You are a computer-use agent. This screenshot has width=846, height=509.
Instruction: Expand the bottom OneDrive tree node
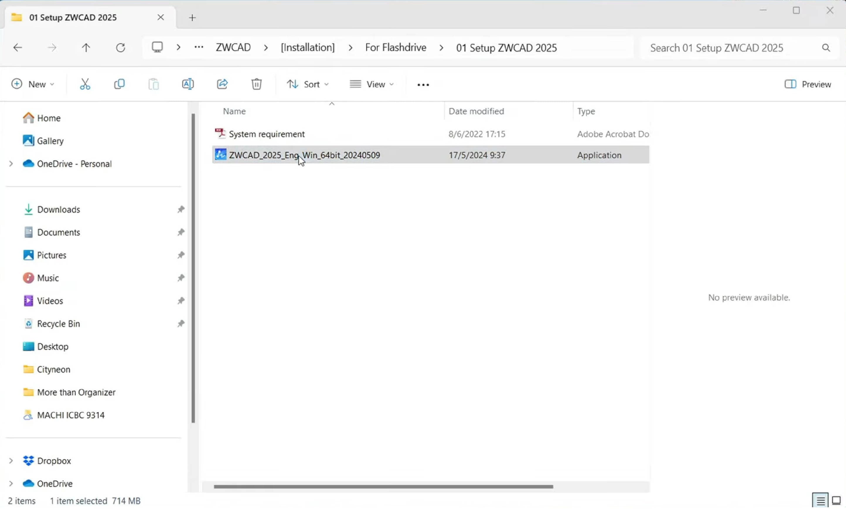pos(11,483)
